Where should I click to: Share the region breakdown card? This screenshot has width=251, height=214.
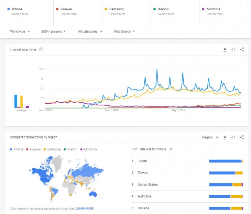pyautogui.click(x=242, y=137)
